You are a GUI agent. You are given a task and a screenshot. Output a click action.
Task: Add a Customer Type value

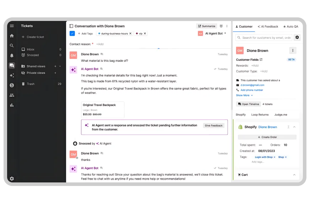(x=264, y=71)
